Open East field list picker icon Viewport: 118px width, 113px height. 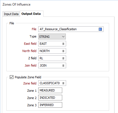63,44
